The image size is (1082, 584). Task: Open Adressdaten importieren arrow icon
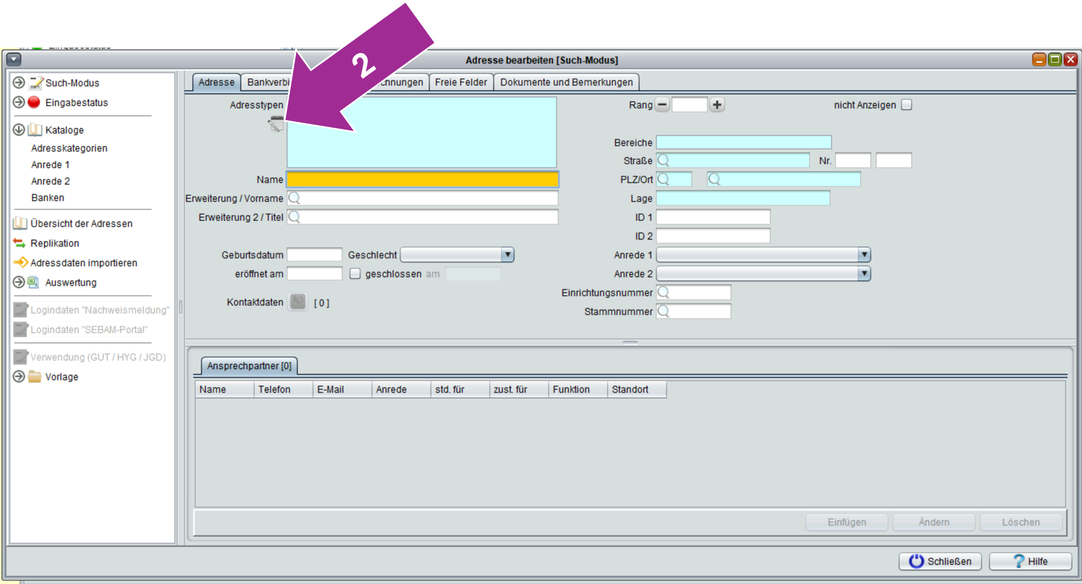click(21, 263)
